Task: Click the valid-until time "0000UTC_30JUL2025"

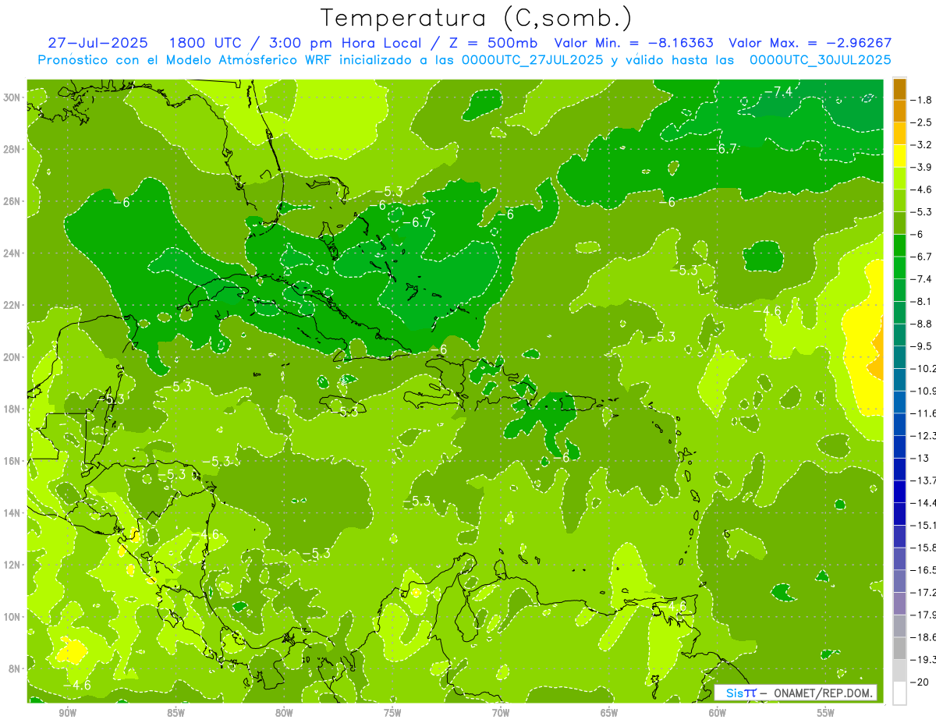Action: point(820,60)
